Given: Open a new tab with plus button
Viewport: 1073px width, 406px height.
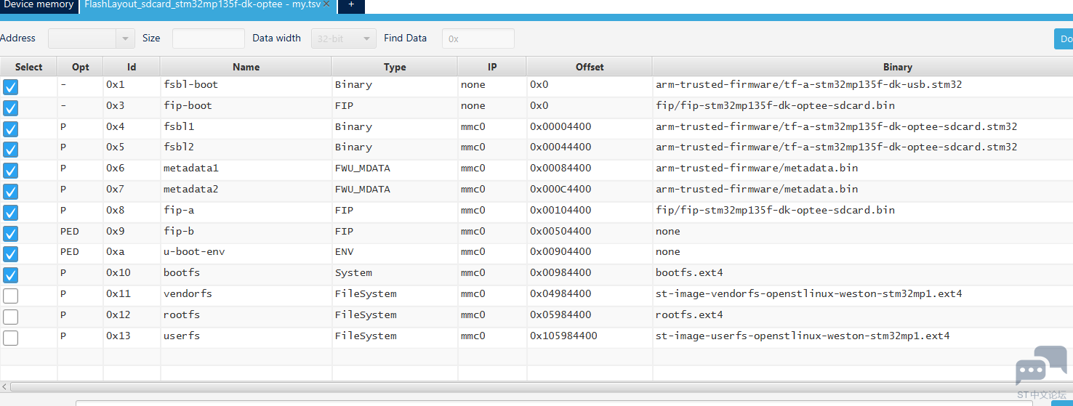Looking at the screenshot, I should (x=351, y=5).
